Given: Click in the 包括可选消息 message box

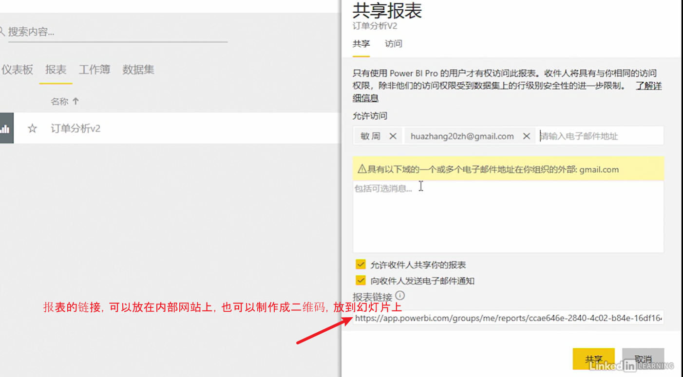Looking at the screenshot, I should click(x=508, y=216).
